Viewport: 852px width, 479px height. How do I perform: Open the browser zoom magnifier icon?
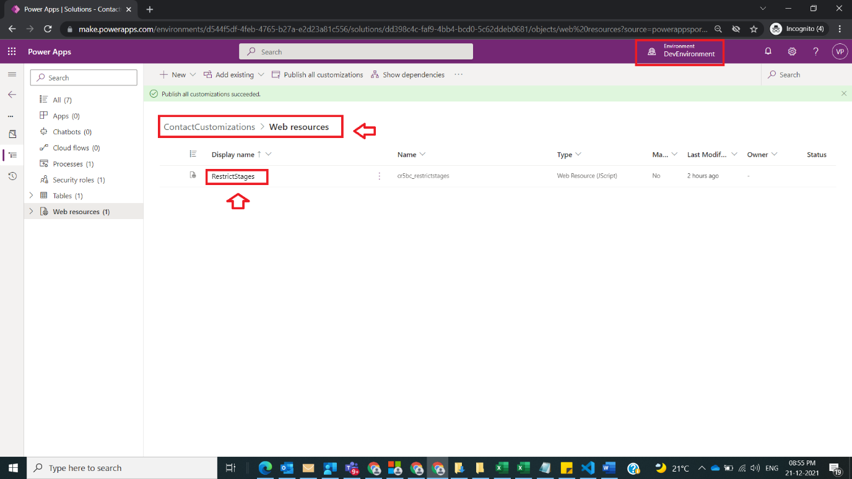point(718,29)
